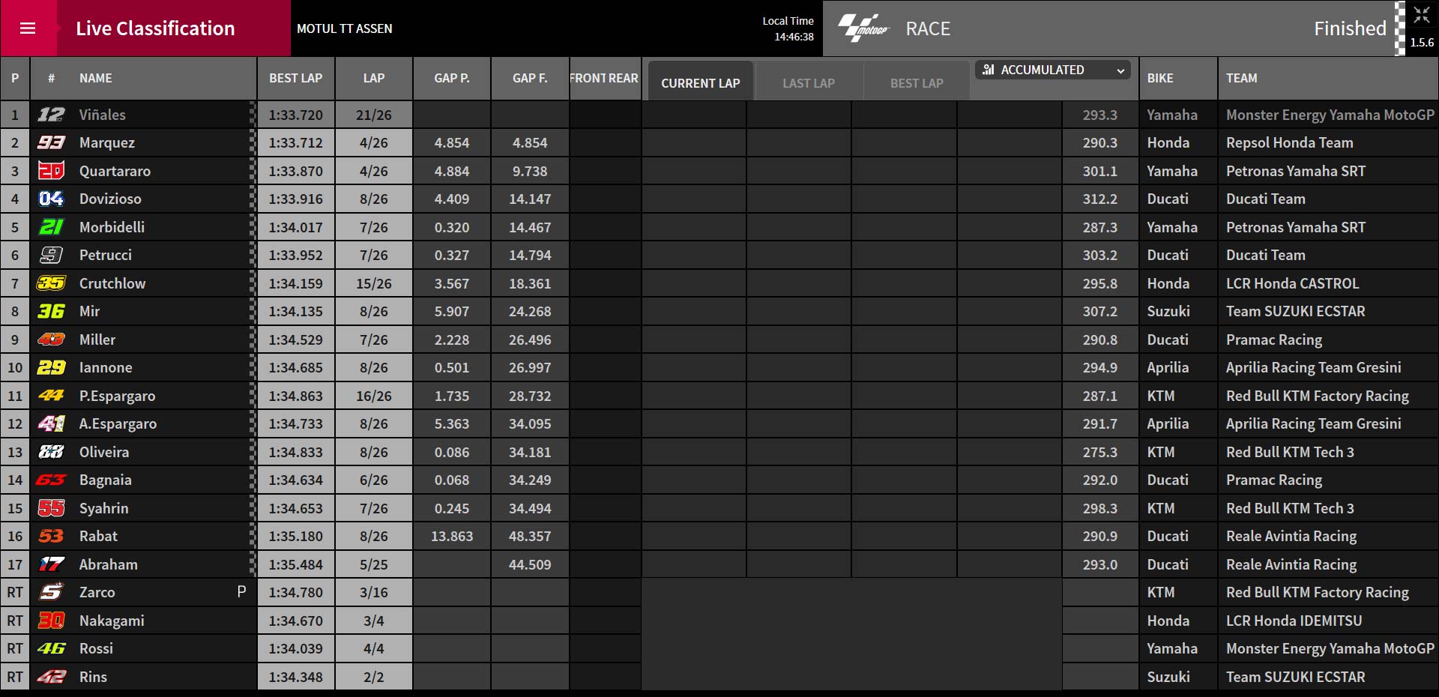Viewport: 1439px width, 697px height.
Task: Click the Finished session status
Action: [1350, 28]
